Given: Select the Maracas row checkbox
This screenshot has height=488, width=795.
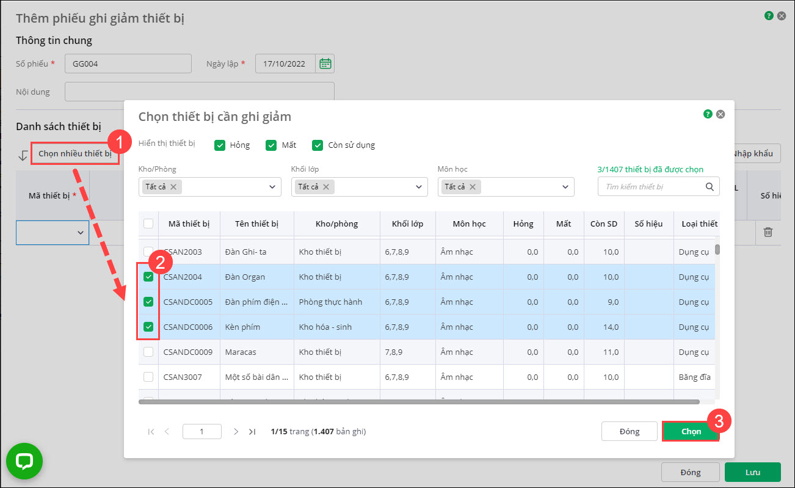Looking at the screenshot, I should click(x=148, y=352).
